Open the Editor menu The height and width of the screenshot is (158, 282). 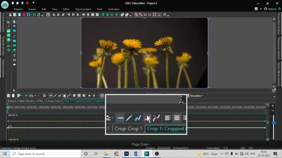[x=66, y=9]
